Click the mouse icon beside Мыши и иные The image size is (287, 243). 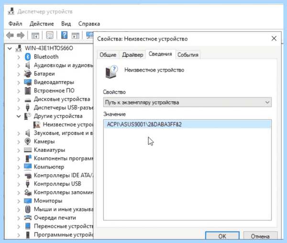pyautogui.click(x=28, y=209)
